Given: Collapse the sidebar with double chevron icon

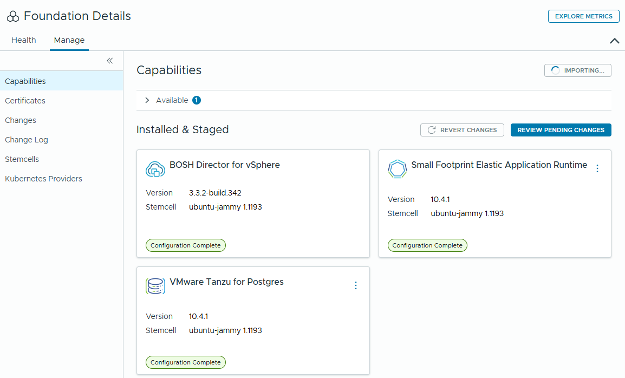Looking at the screenshot, I should pos(110,61).
